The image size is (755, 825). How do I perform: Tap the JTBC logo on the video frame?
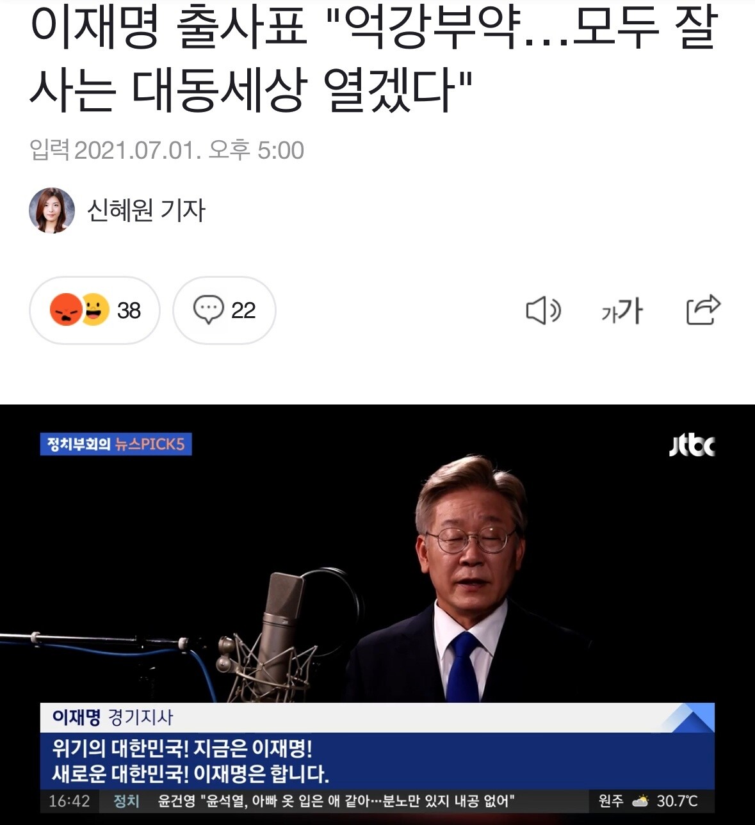[692, 445]
